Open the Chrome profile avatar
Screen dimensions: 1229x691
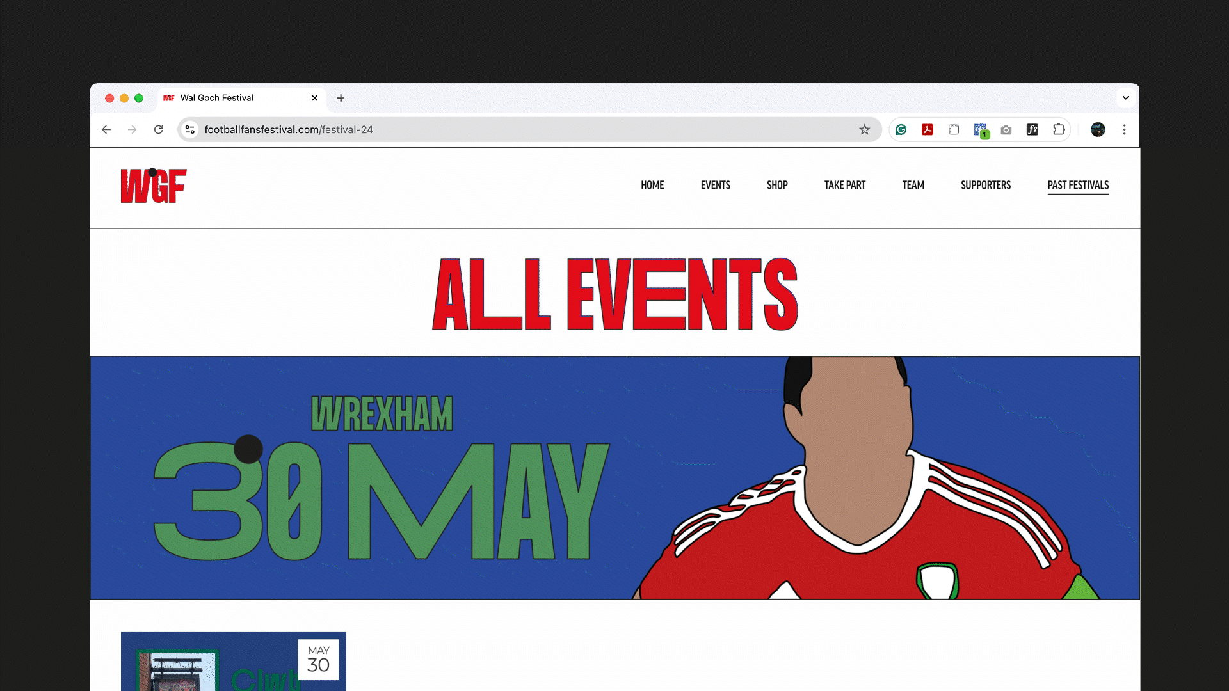point(1098,130)
